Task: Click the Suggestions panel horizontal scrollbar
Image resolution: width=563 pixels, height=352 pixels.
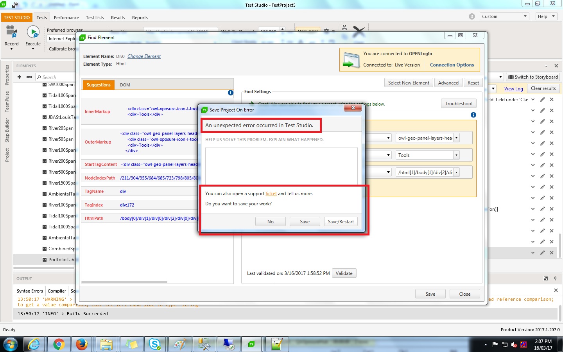Action: coord(124,282)
